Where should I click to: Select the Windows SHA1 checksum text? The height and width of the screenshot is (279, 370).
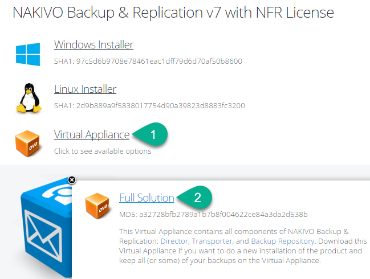(x=148, y=61)
